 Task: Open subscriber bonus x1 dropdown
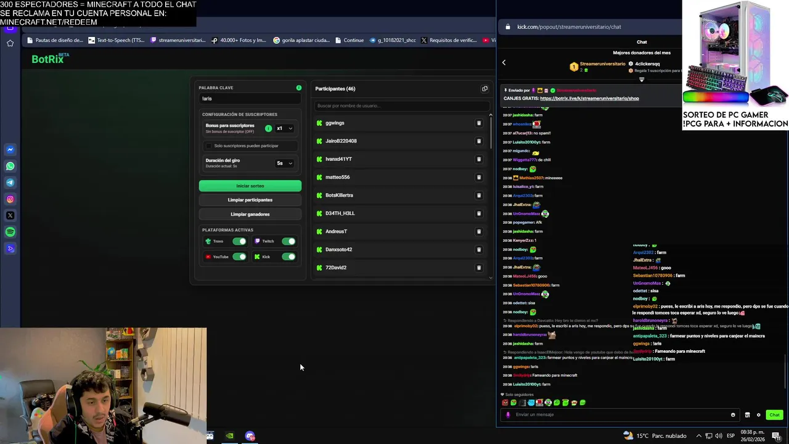point(284,128)
